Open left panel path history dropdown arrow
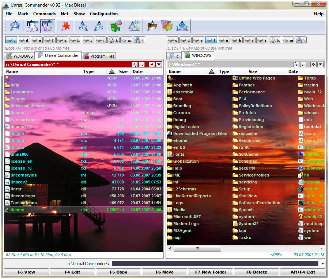The image size is (329, 279). point(159,65)
